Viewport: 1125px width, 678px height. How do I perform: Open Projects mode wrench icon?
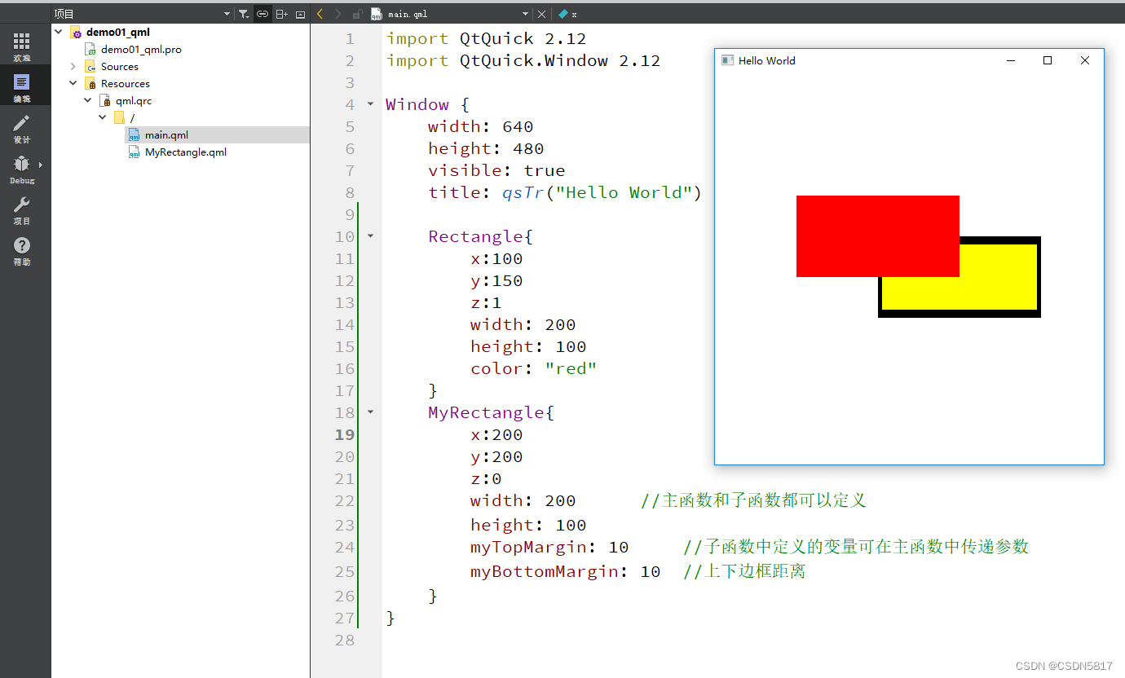[x=21, y=205]
